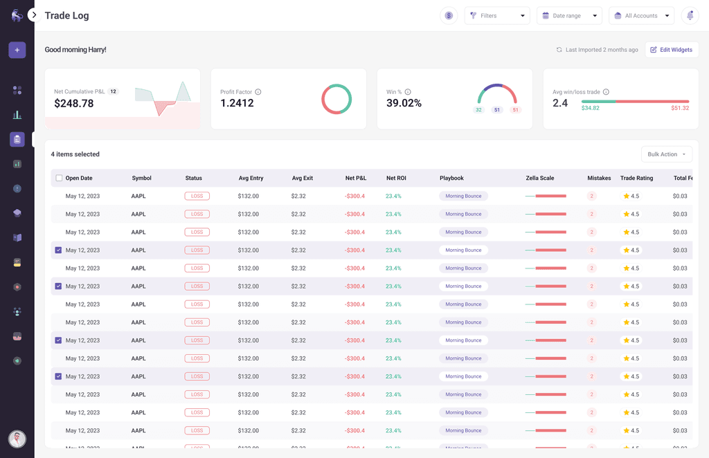Click the Win % info icon
This screenshot has height=458, width=709.
click(x=408, y=92)
